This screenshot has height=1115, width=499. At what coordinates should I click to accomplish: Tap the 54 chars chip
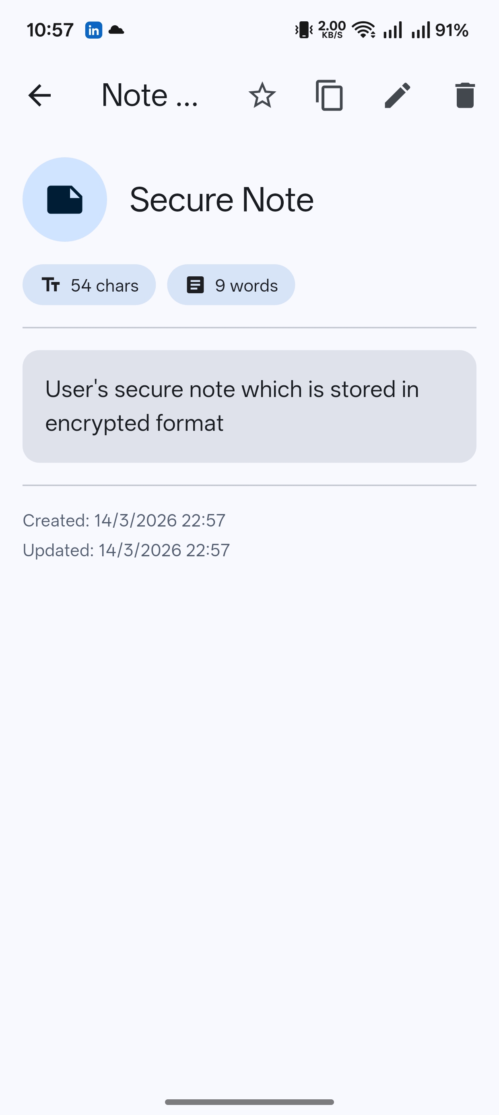89,285
